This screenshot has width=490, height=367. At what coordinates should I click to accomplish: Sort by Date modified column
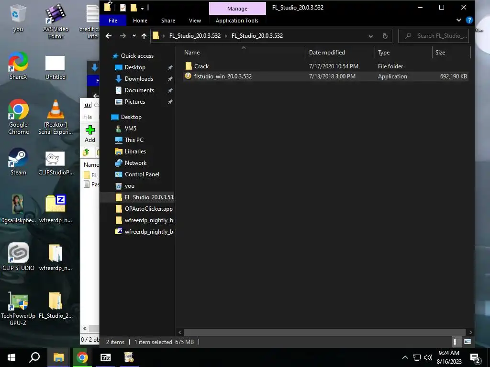pyautogui.click(x=340, y=53)
